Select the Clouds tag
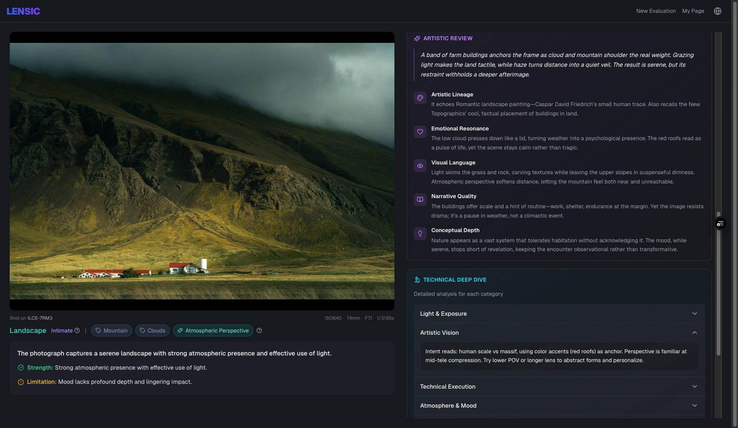The height and width of the screenshot is (428, 738). [x=153, y=331]
